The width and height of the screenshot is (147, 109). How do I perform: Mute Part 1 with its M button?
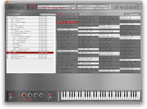pos(24,99)
